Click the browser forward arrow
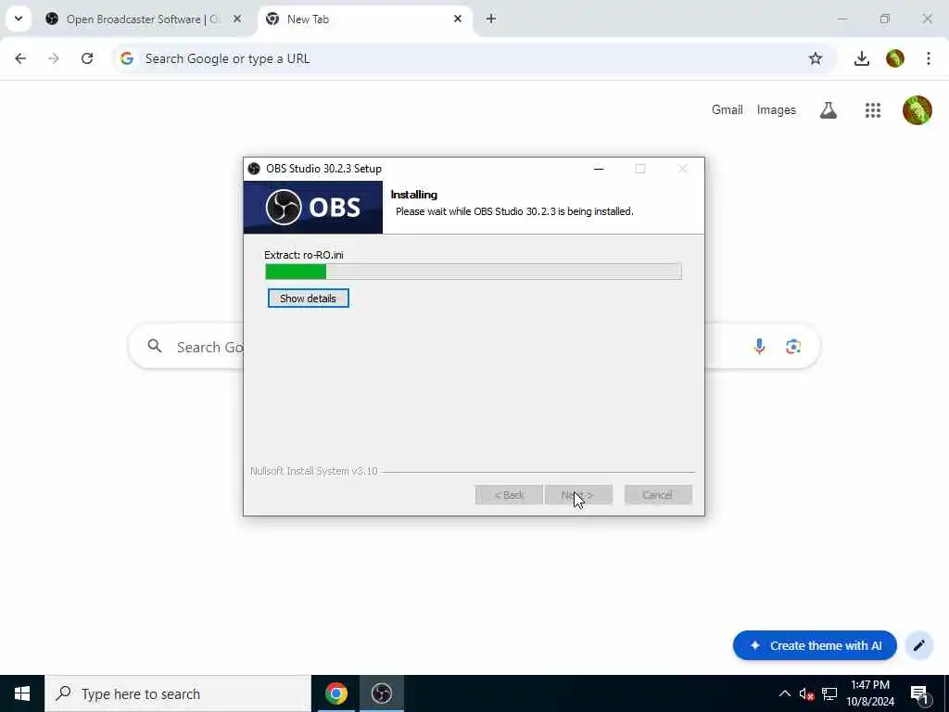 54,58
